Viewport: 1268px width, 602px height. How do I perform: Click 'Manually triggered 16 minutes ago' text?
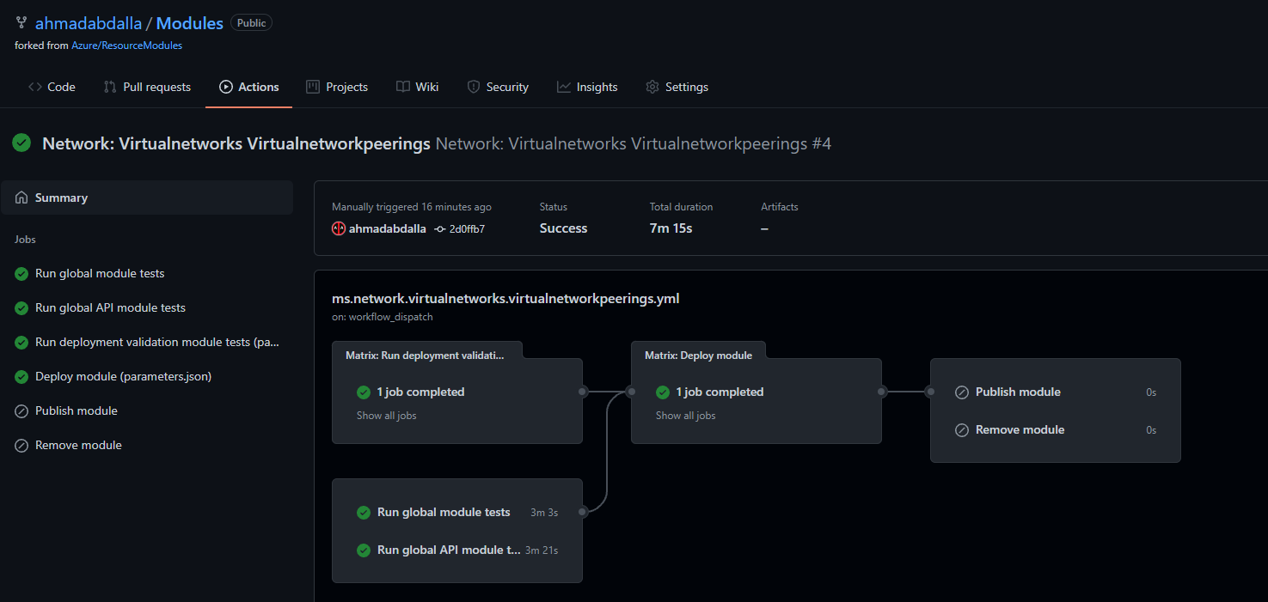click(412, 207)
